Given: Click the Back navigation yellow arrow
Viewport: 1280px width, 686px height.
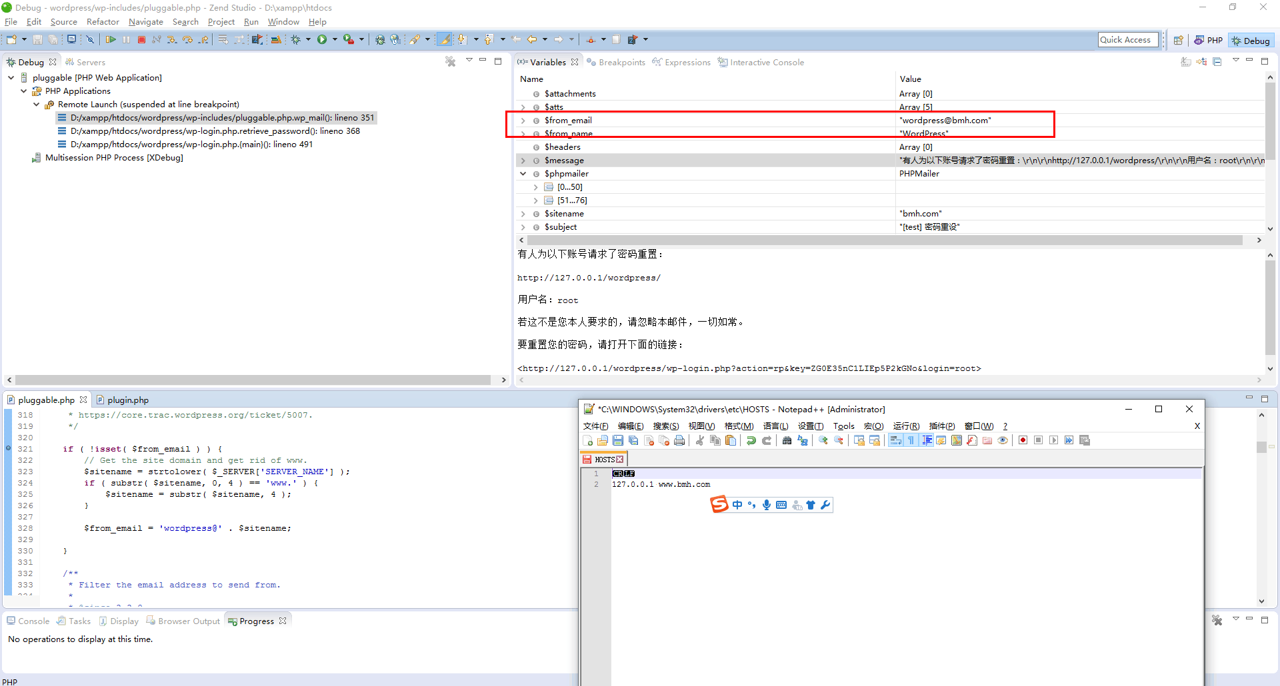Looking at the screenshot, I should pos(531,40).
